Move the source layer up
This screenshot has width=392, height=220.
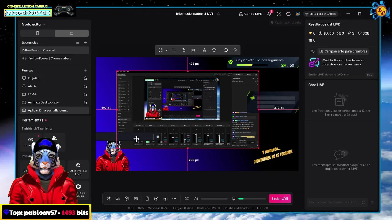pos(205,50)
